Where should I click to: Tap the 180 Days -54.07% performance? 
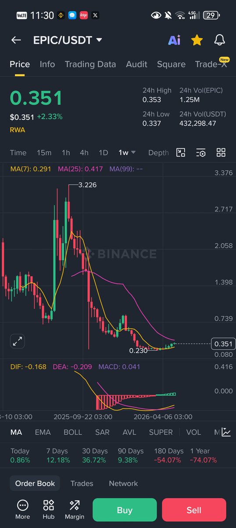tap(169, 455)
